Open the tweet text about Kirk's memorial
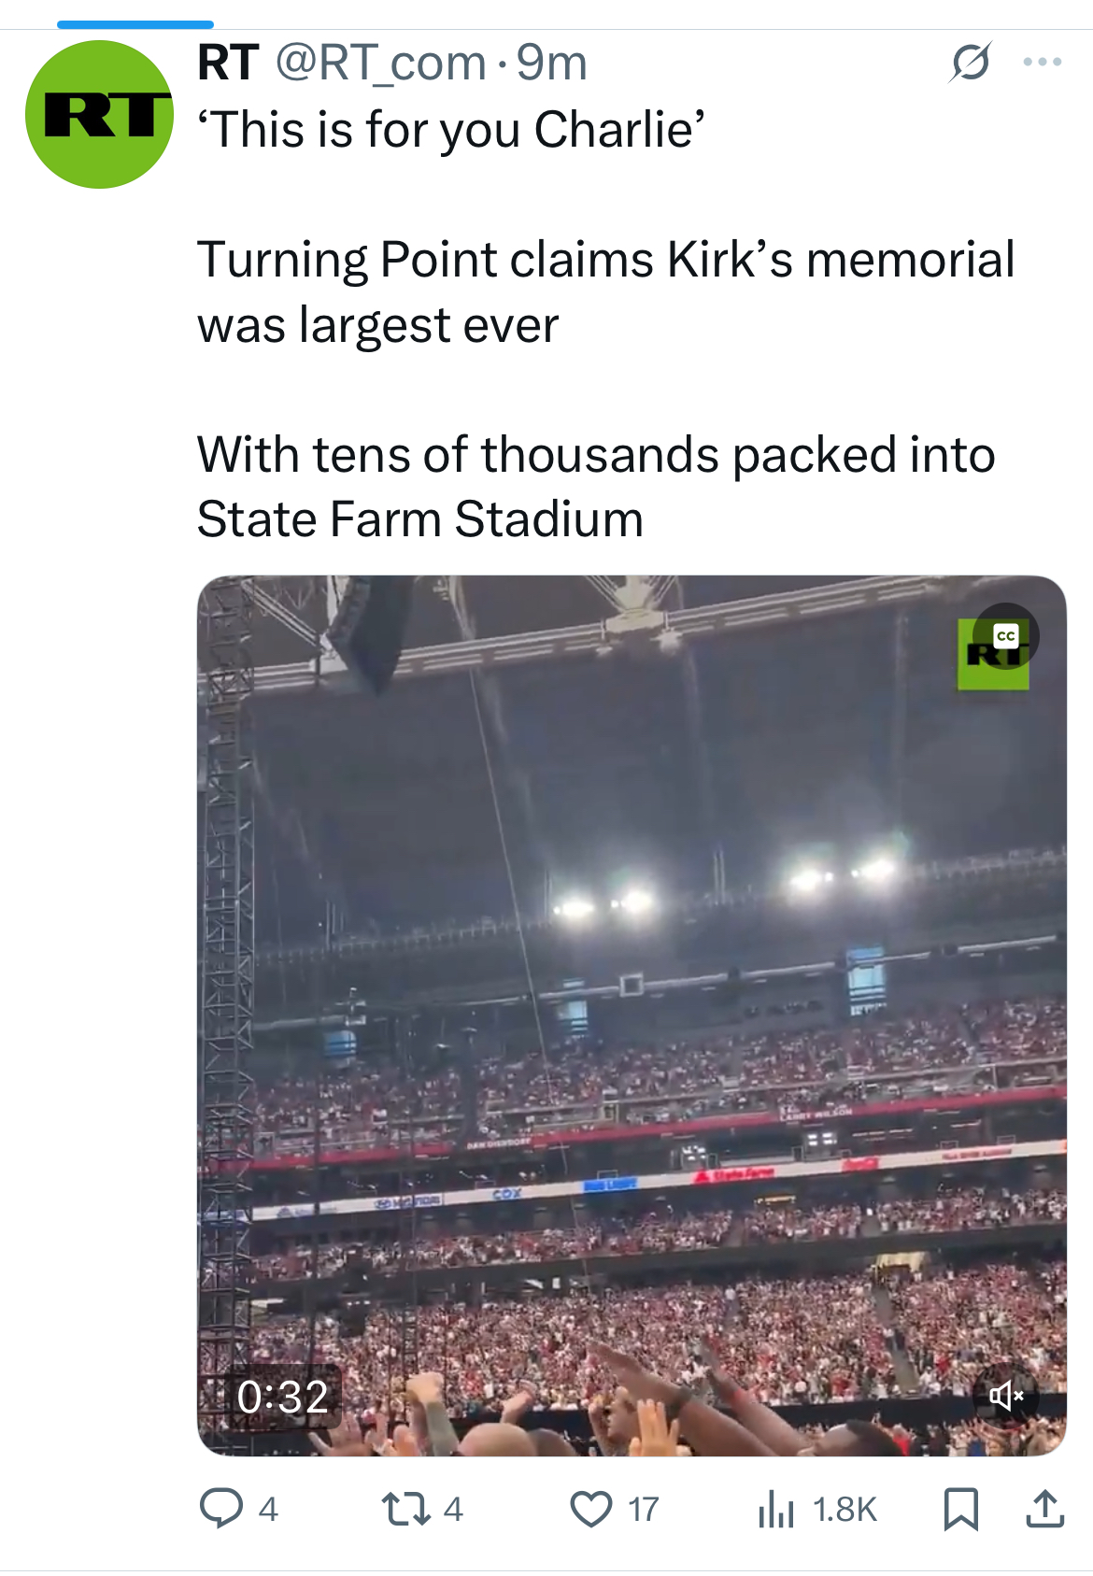Screen dimensions: 1093x1576 point(605,292)
